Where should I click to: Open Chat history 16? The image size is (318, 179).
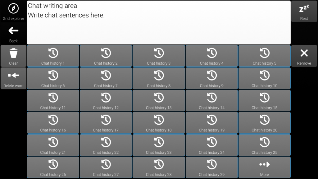pyautogui.click(x=53, y=123)
